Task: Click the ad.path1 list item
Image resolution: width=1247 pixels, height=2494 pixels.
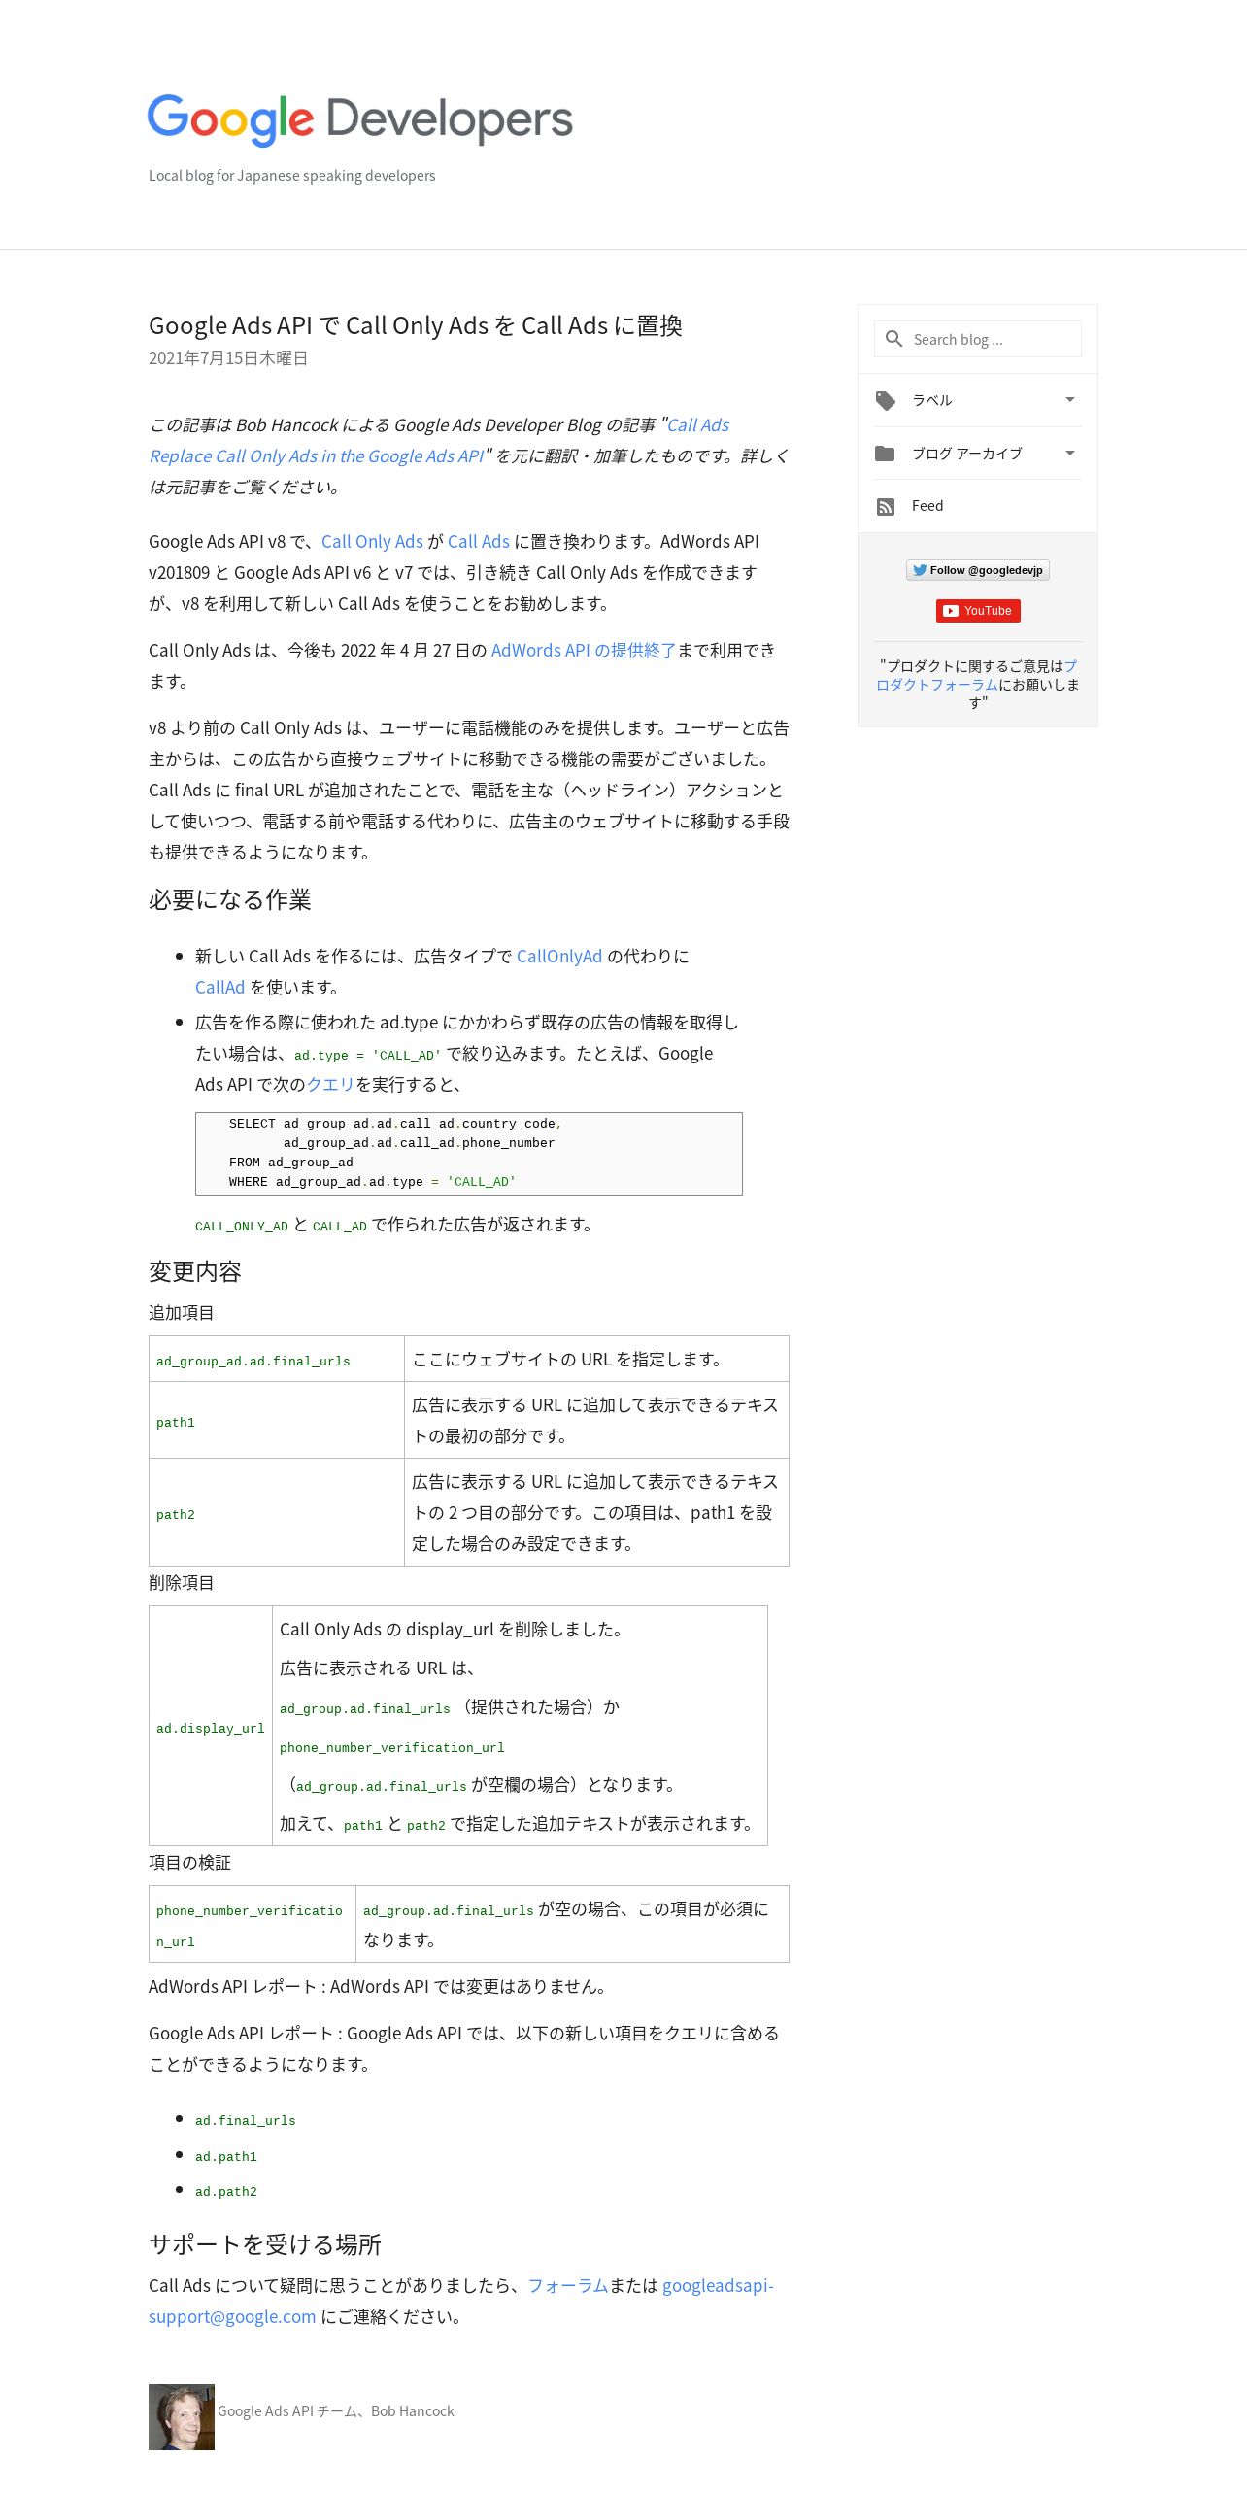Action: tap(226, 2157)
